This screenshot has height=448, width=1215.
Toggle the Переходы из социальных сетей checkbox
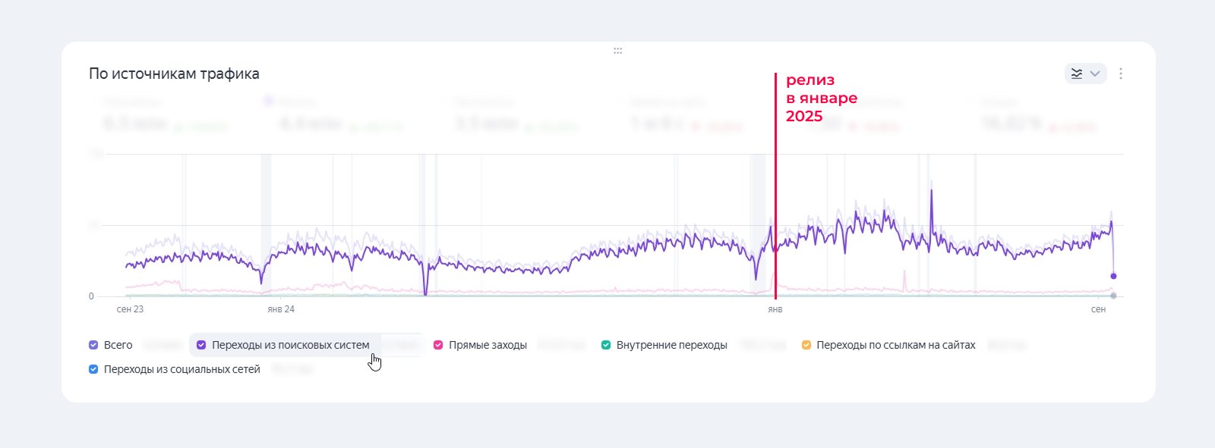point(93,369)
